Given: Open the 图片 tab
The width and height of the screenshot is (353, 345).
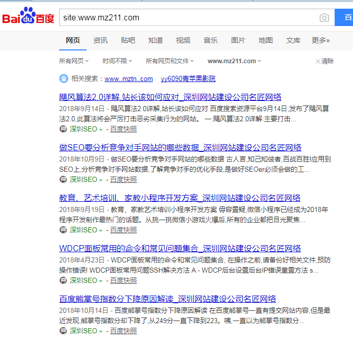Looking at the screenshot, I should tap(238, 40).
